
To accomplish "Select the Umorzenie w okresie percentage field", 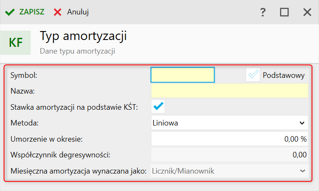I will pyautogui.click(x=229, y=139).
